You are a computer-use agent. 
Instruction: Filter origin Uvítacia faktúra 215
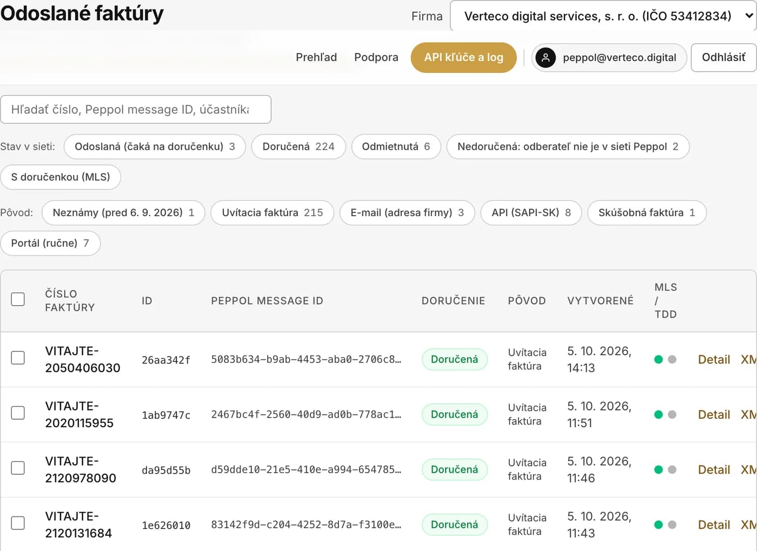pos(273,213)
